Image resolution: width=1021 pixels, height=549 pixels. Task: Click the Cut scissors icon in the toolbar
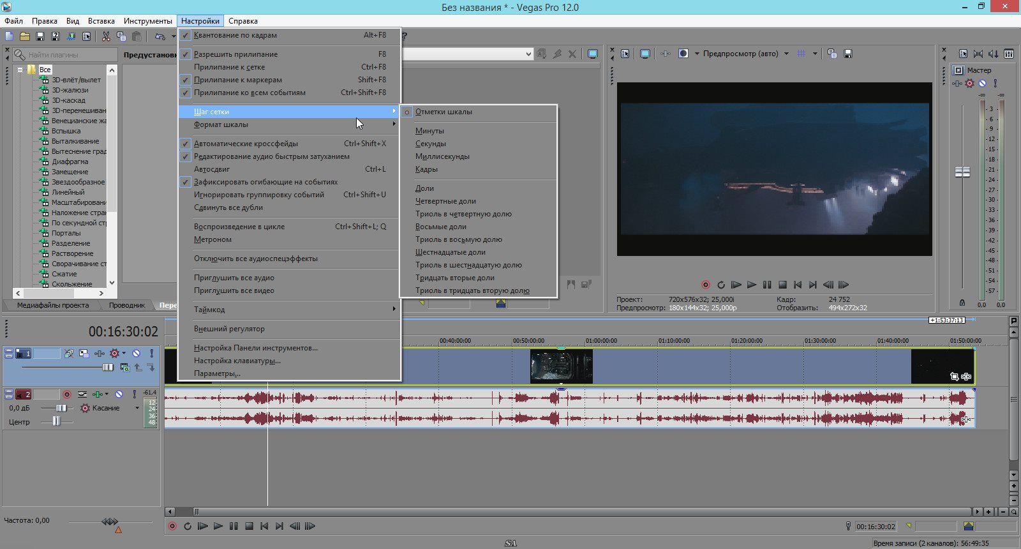coord(106,36)
